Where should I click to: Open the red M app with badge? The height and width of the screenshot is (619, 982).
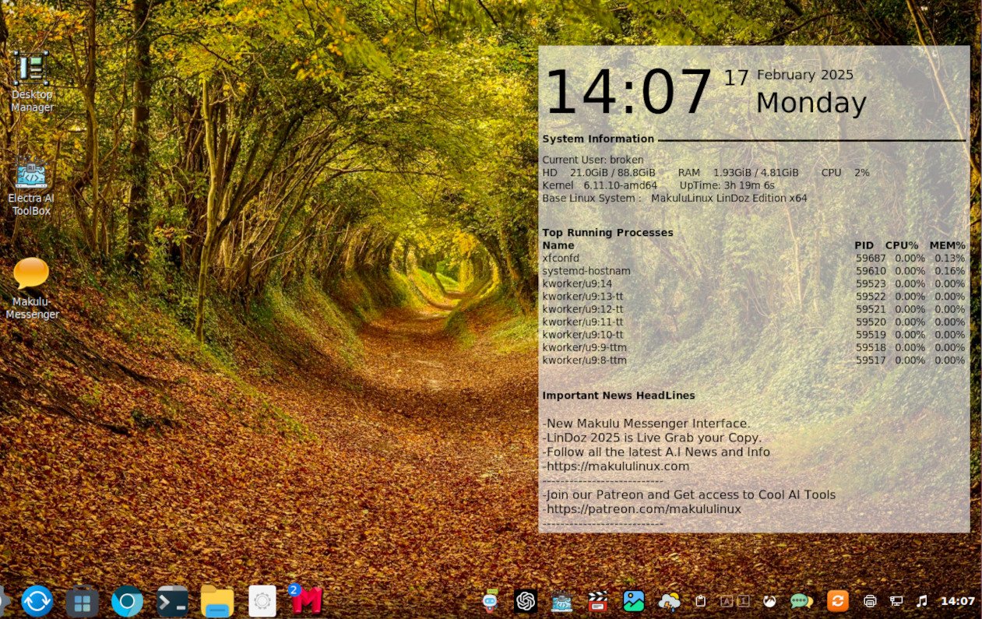click(x=307, y=600)
